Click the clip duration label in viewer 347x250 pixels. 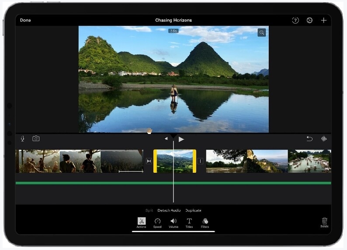(x=173, y=31)
